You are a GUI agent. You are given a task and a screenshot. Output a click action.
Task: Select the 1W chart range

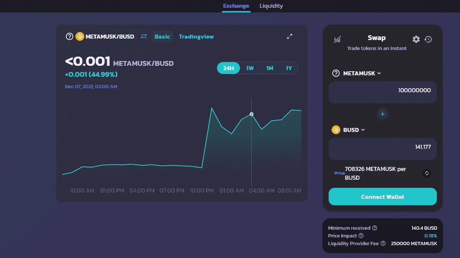(250, 68)
